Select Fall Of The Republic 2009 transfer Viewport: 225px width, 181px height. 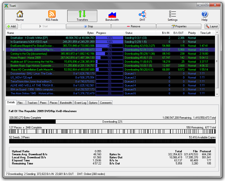(110, 50)
